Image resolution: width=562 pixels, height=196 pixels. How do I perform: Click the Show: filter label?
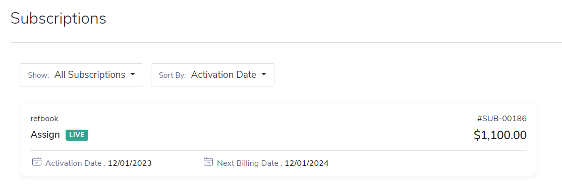38,76
